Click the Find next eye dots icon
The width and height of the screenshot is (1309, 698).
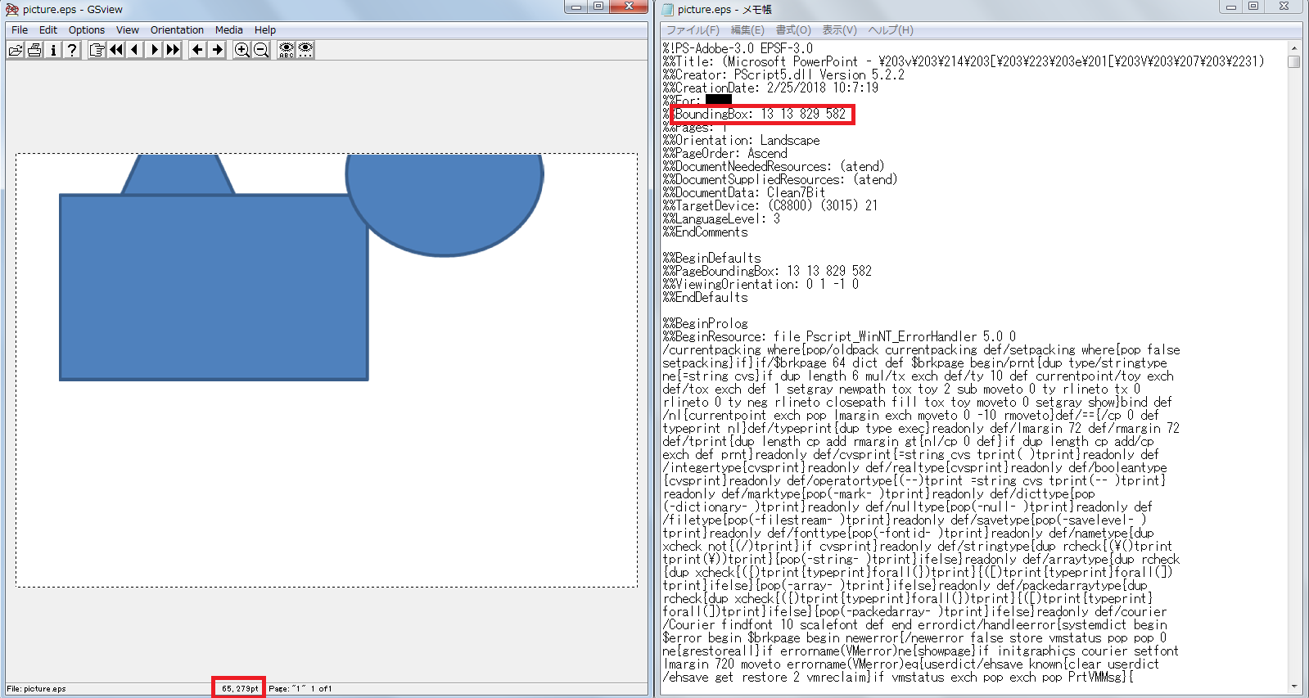305,50
